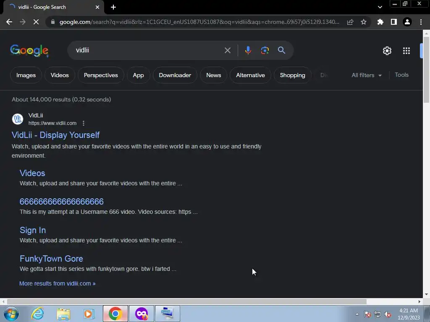
Task: Share this page via the address bar share icon
Action: 350,22
